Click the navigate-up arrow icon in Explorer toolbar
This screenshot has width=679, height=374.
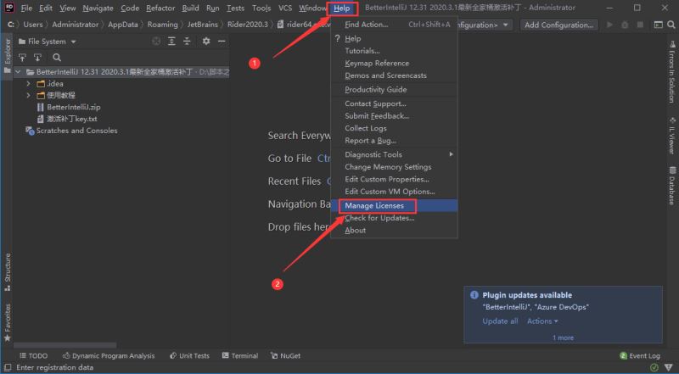point(22,58)
